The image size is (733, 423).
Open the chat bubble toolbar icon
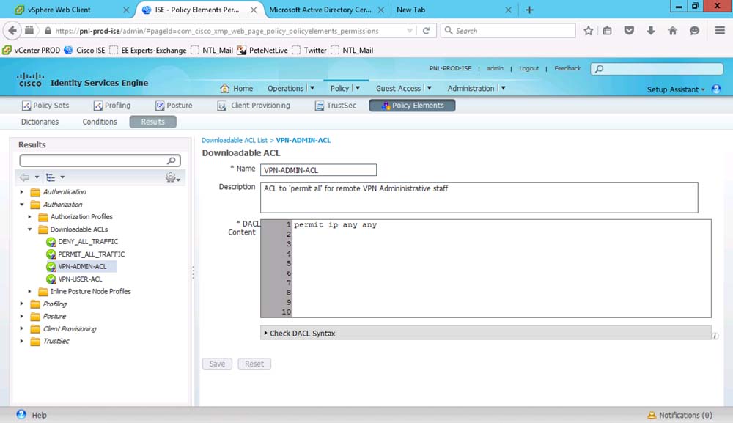pos(694,31)
